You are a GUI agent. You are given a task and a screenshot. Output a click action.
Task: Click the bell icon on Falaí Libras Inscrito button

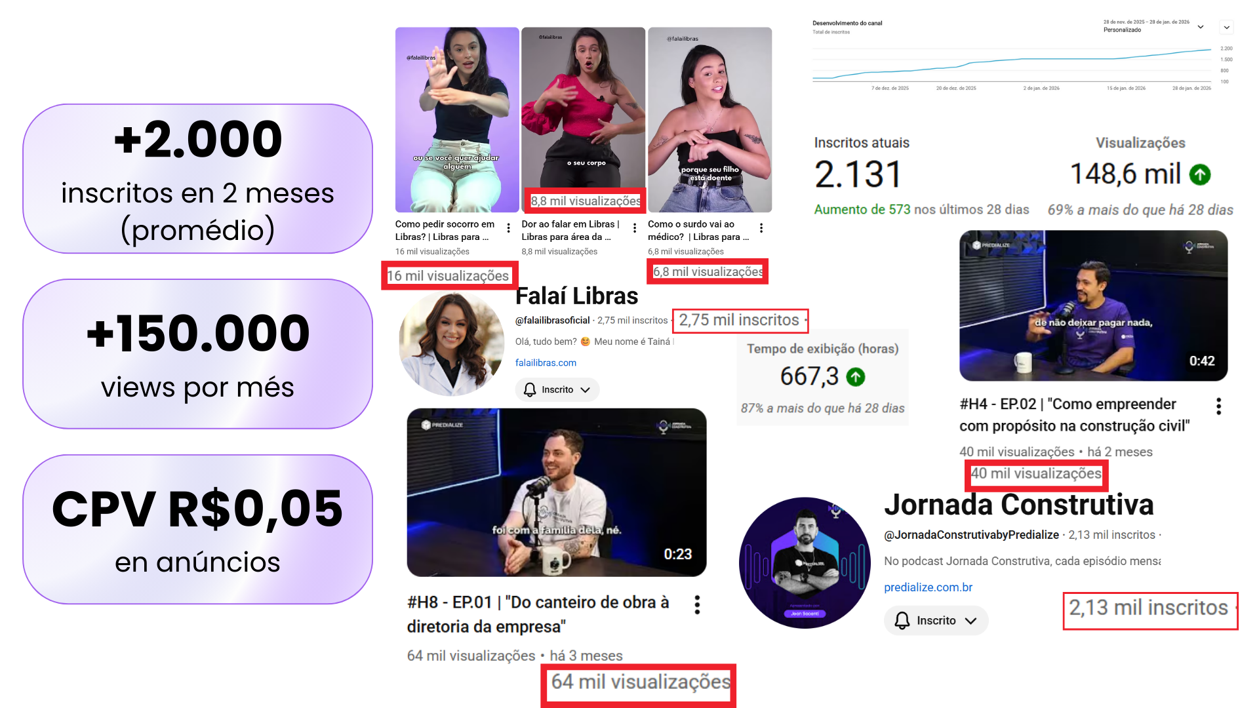click(x=530, y=389)
